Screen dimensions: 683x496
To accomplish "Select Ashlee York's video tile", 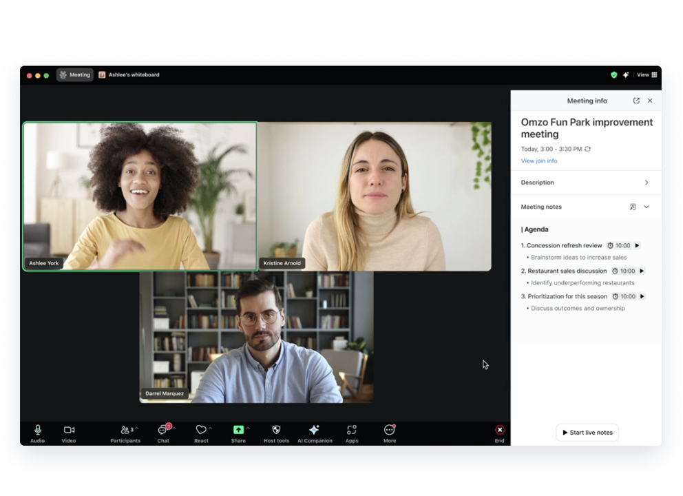I will [140, 196].
